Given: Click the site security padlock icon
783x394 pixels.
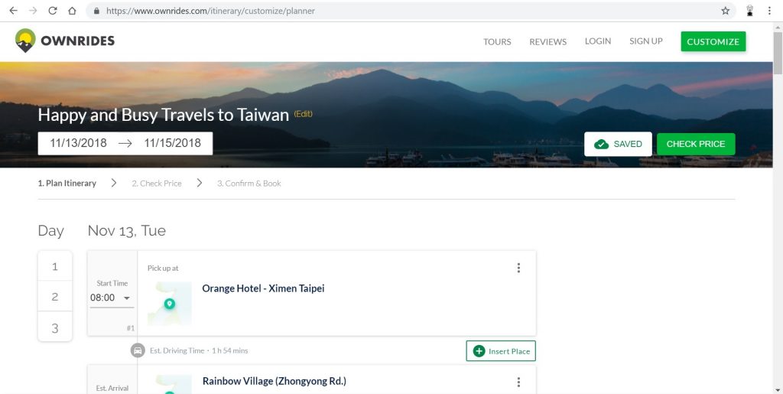Looking at the screenshot, I should [97, 11].
